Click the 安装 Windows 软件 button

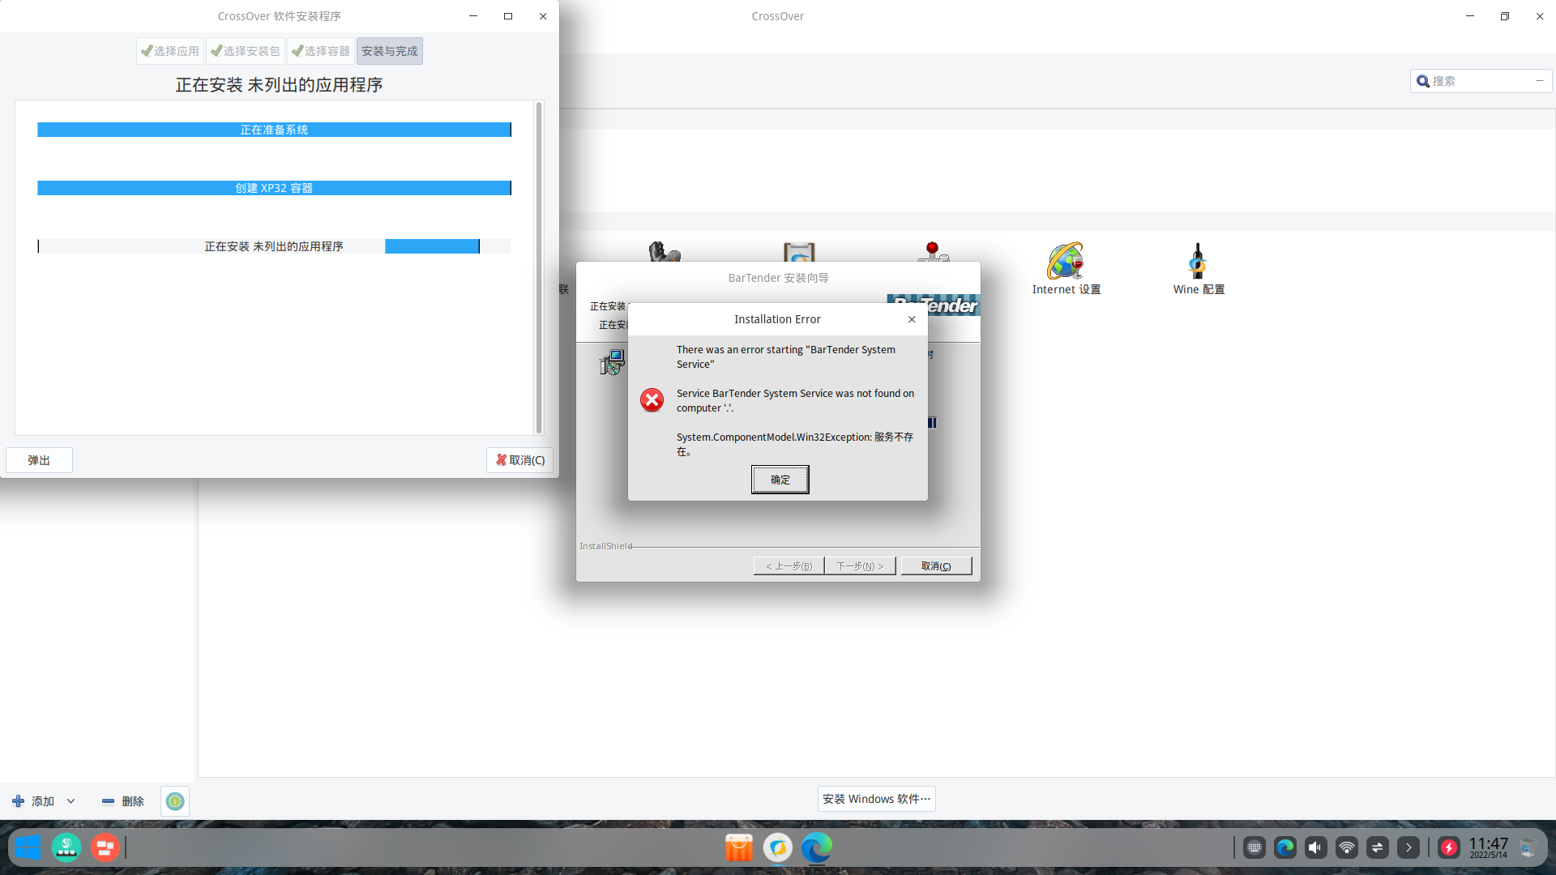876,799
